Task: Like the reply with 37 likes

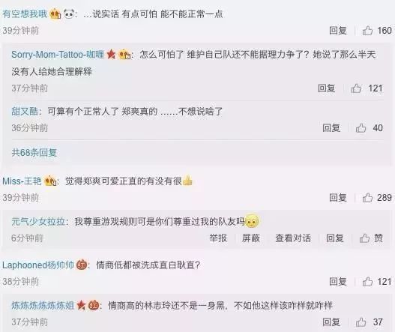Action: [361, 322]
